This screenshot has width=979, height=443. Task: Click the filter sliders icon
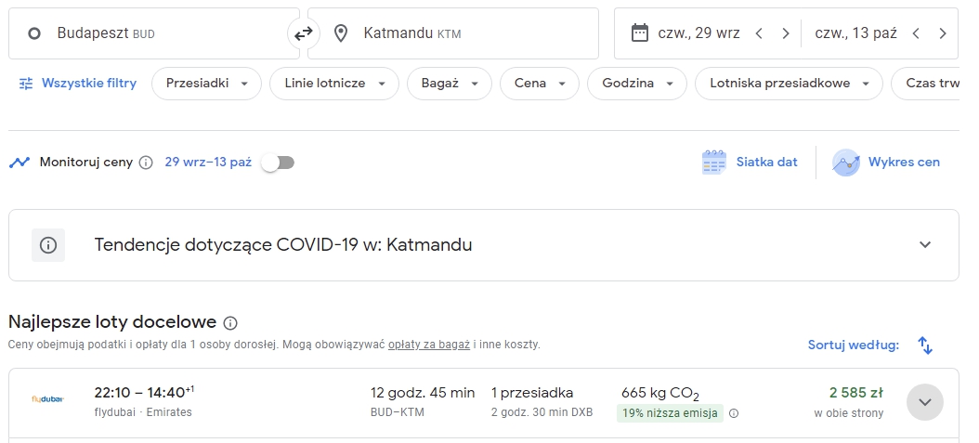[x=26, y=83]
